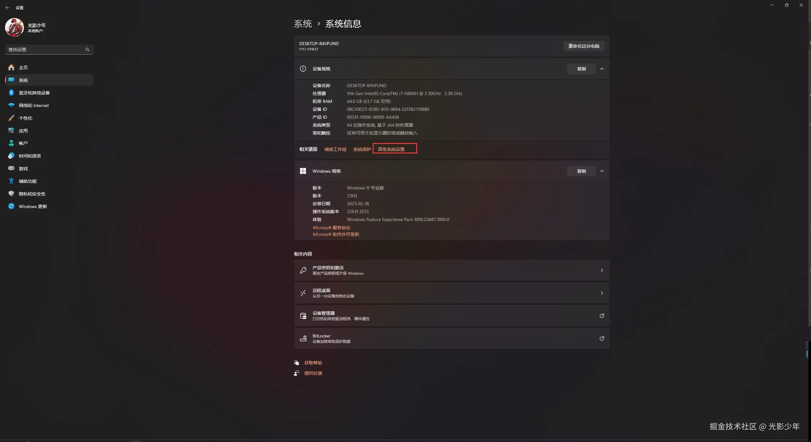
Task: Click the Gaming controller icon
Action: click(x=11, y=168)
